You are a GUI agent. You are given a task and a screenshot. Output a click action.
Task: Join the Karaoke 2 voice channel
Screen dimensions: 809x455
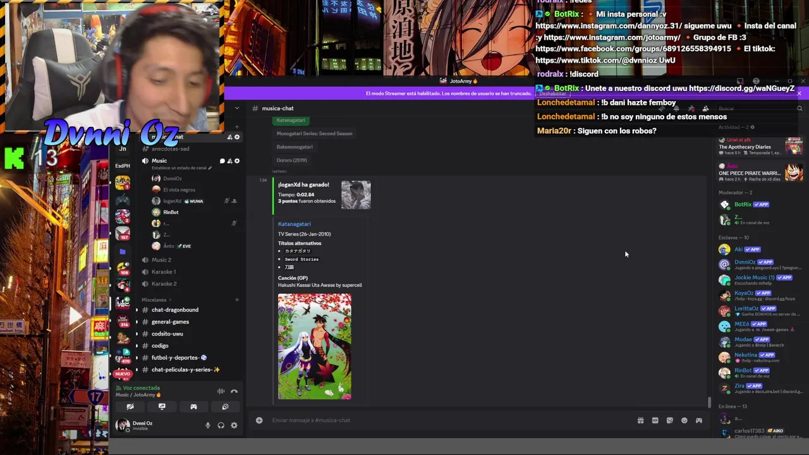[x=164, y=284]
